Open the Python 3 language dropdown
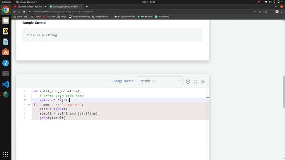 pos(160,81)
